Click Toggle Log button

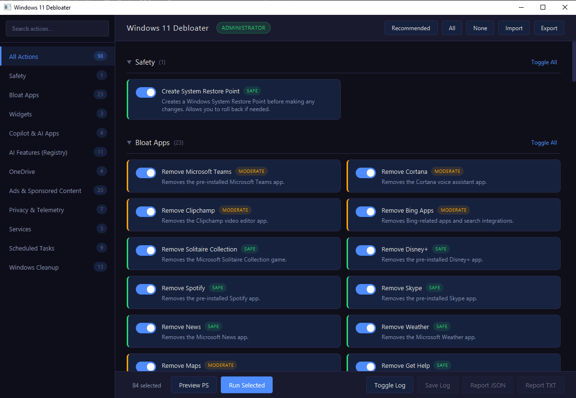tap(390, 385)
